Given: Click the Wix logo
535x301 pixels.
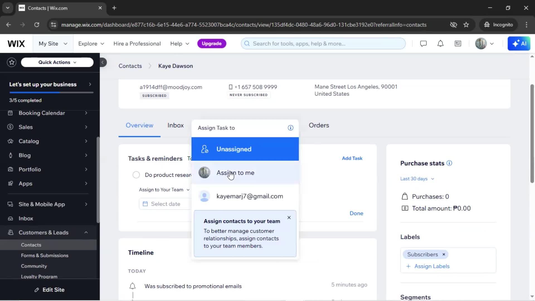Looking at the screenshot, I should click(x=16, y=44).
